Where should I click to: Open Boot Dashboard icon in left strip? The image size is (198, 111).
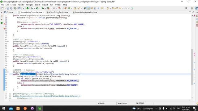(2, 23)
